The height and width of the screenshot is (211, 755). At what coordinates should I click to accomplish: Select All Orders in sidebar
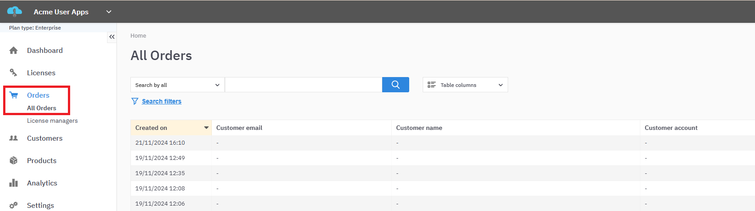point(41,108)
